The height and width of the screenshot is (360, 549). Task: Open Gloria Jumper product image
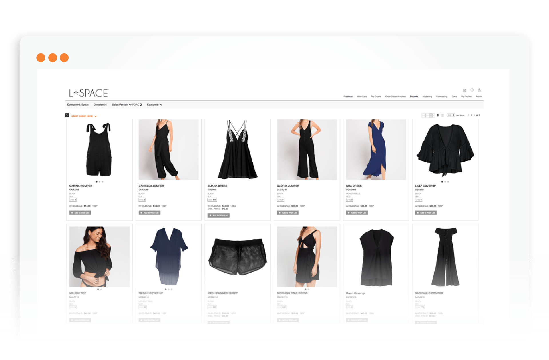[x=307, y=150]
